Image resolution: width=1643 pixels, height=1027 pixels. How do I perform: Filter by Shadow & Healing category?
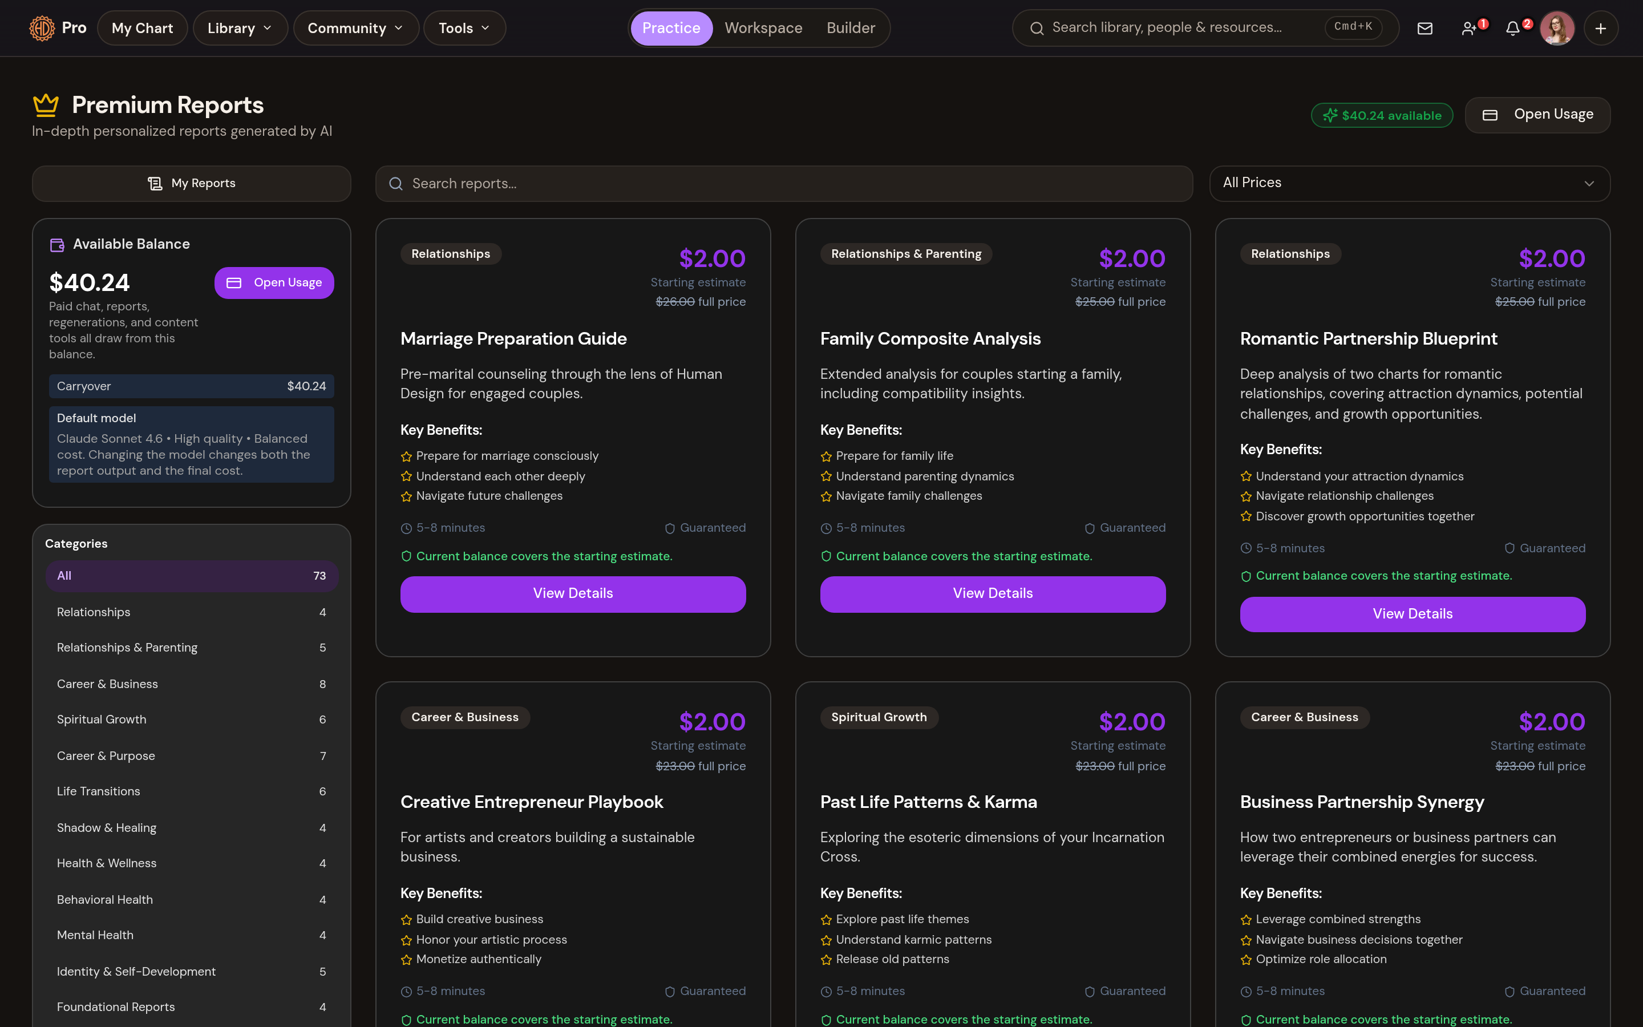pyautogui.click(x=192, y=828)
